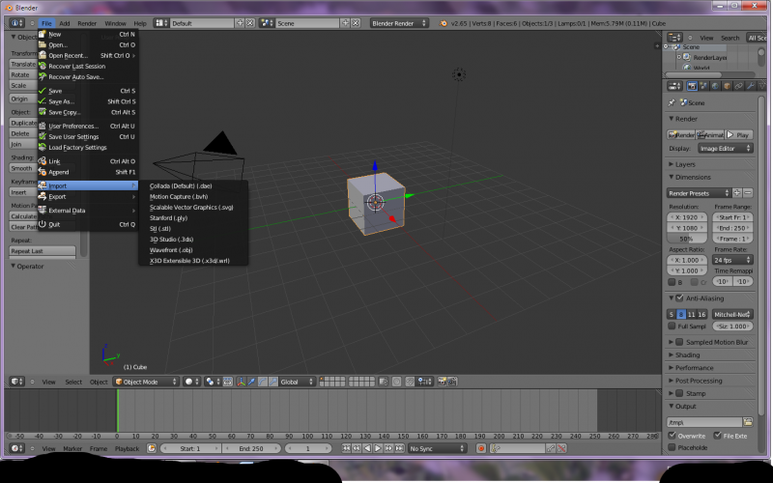Click the properties editor type icon

674,86
